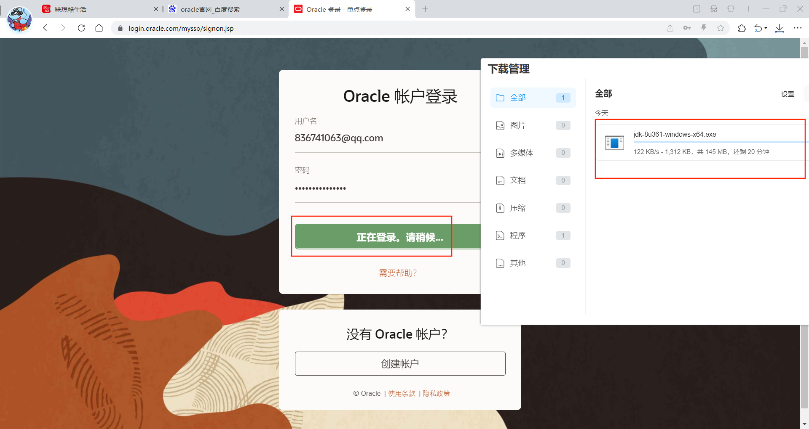This screenshot has width=809, height=429.
Task: Open the extensions puzzle icon
Action: (742, 28)
